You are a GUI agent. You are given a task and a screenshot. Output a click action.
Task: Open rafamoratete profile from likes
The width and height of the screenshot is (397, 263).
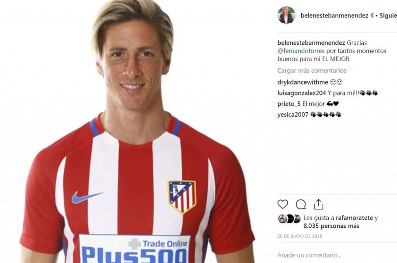coord(354,218)
